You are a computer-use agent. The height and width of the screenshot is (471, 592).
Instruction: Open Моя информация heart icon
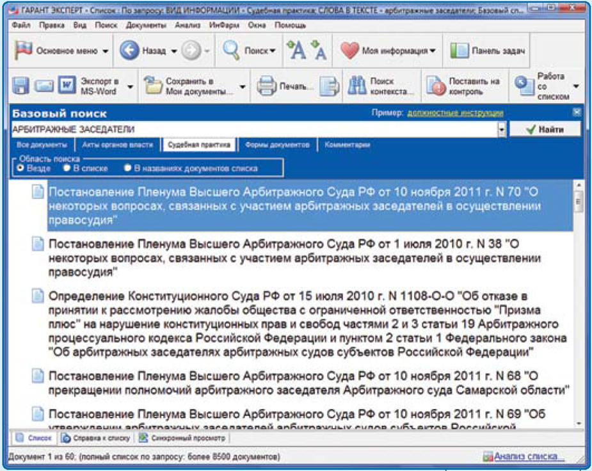click(x=349, y=51)
